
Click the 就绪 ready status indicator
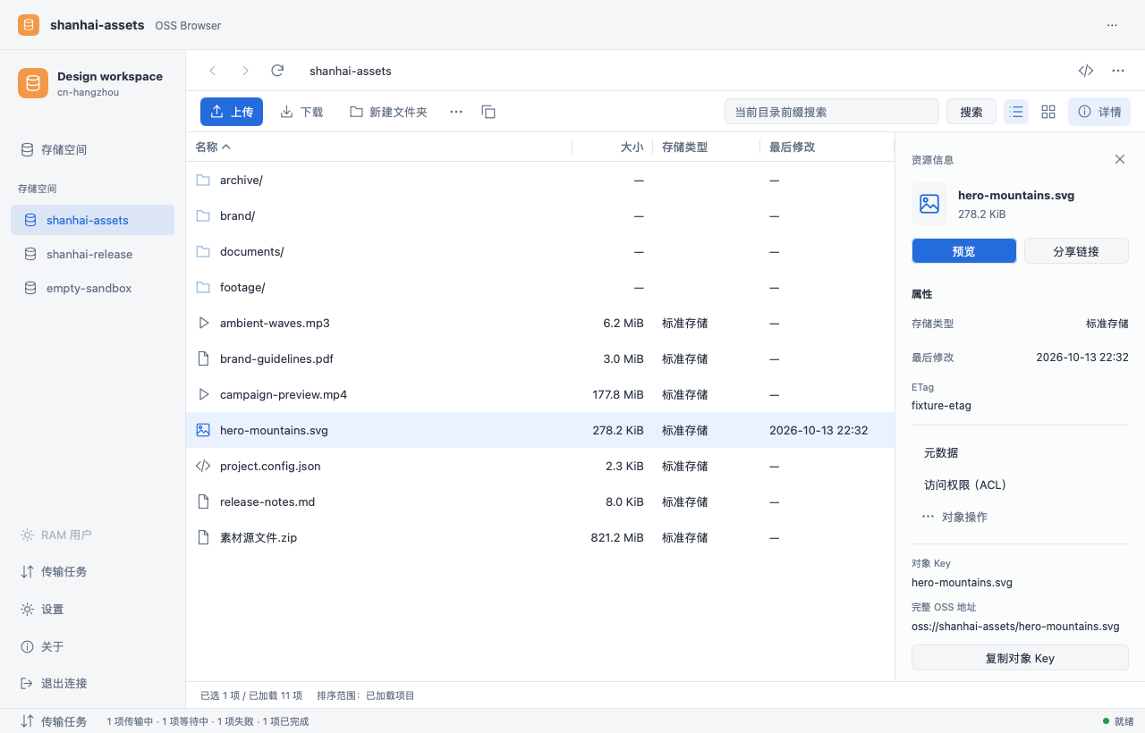(1118, 721)
